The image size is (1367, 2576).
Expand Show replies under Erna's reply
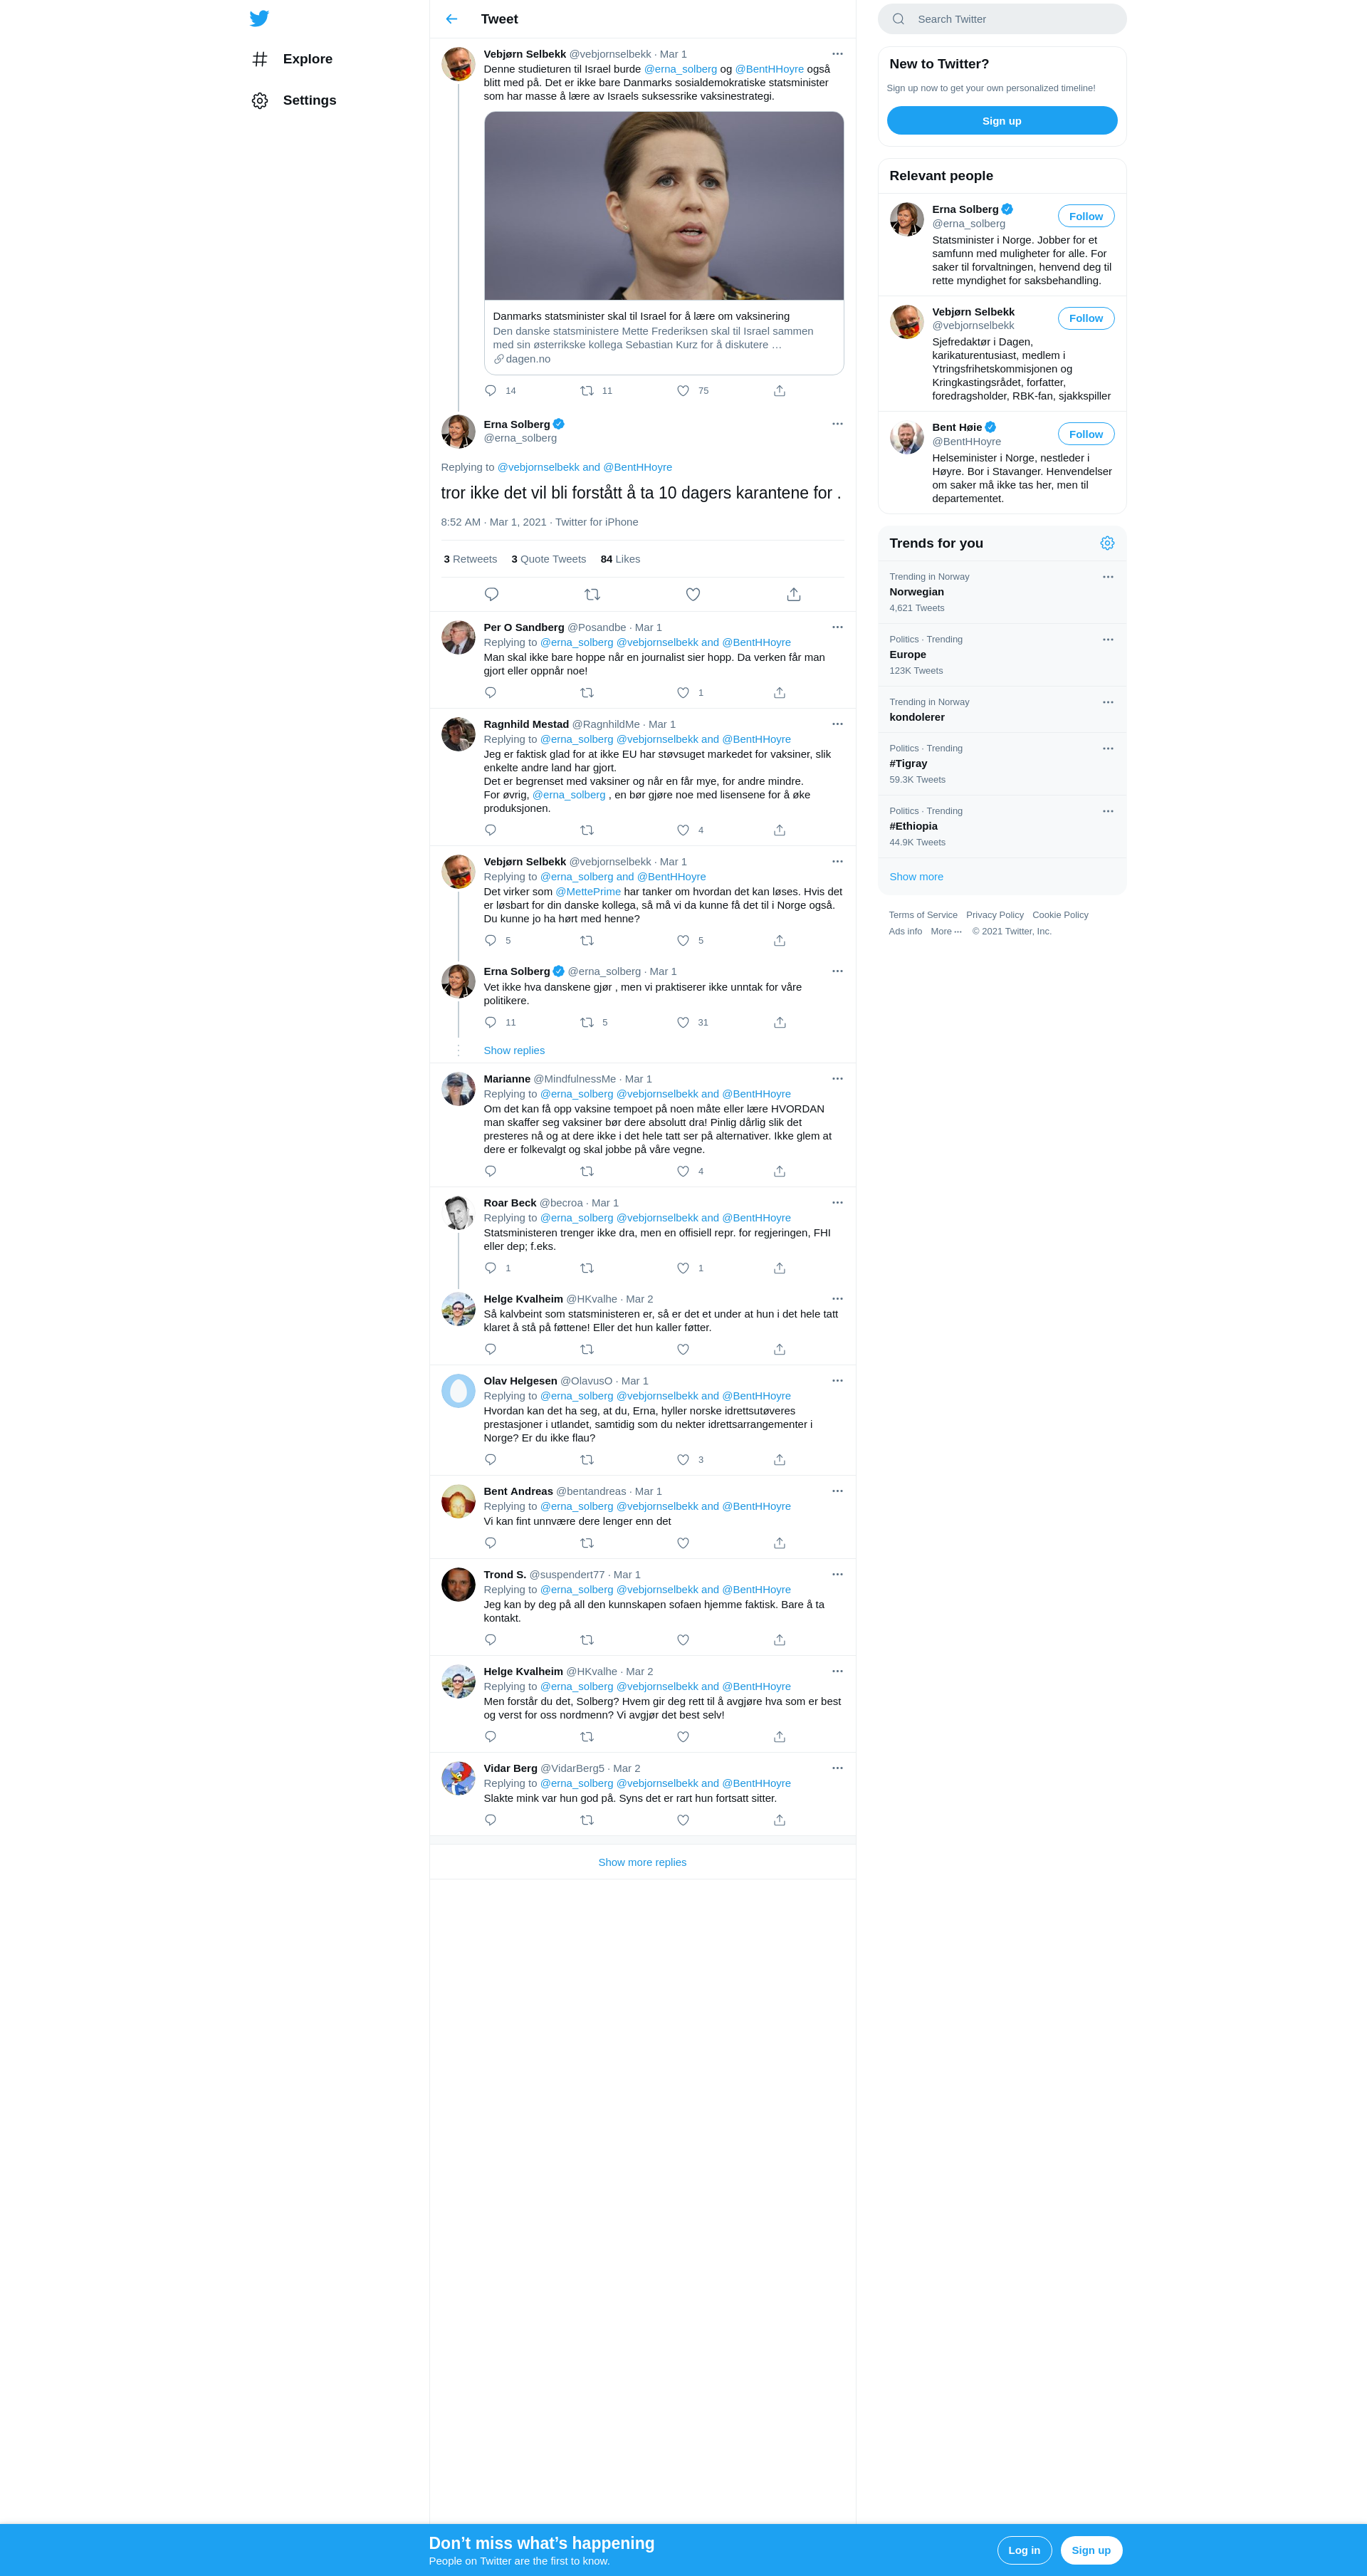tap(514, 1050)
